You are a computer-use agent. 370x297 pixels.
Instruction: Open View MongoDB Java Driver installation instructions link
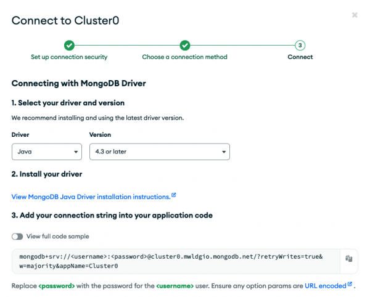tap(91, 197)
